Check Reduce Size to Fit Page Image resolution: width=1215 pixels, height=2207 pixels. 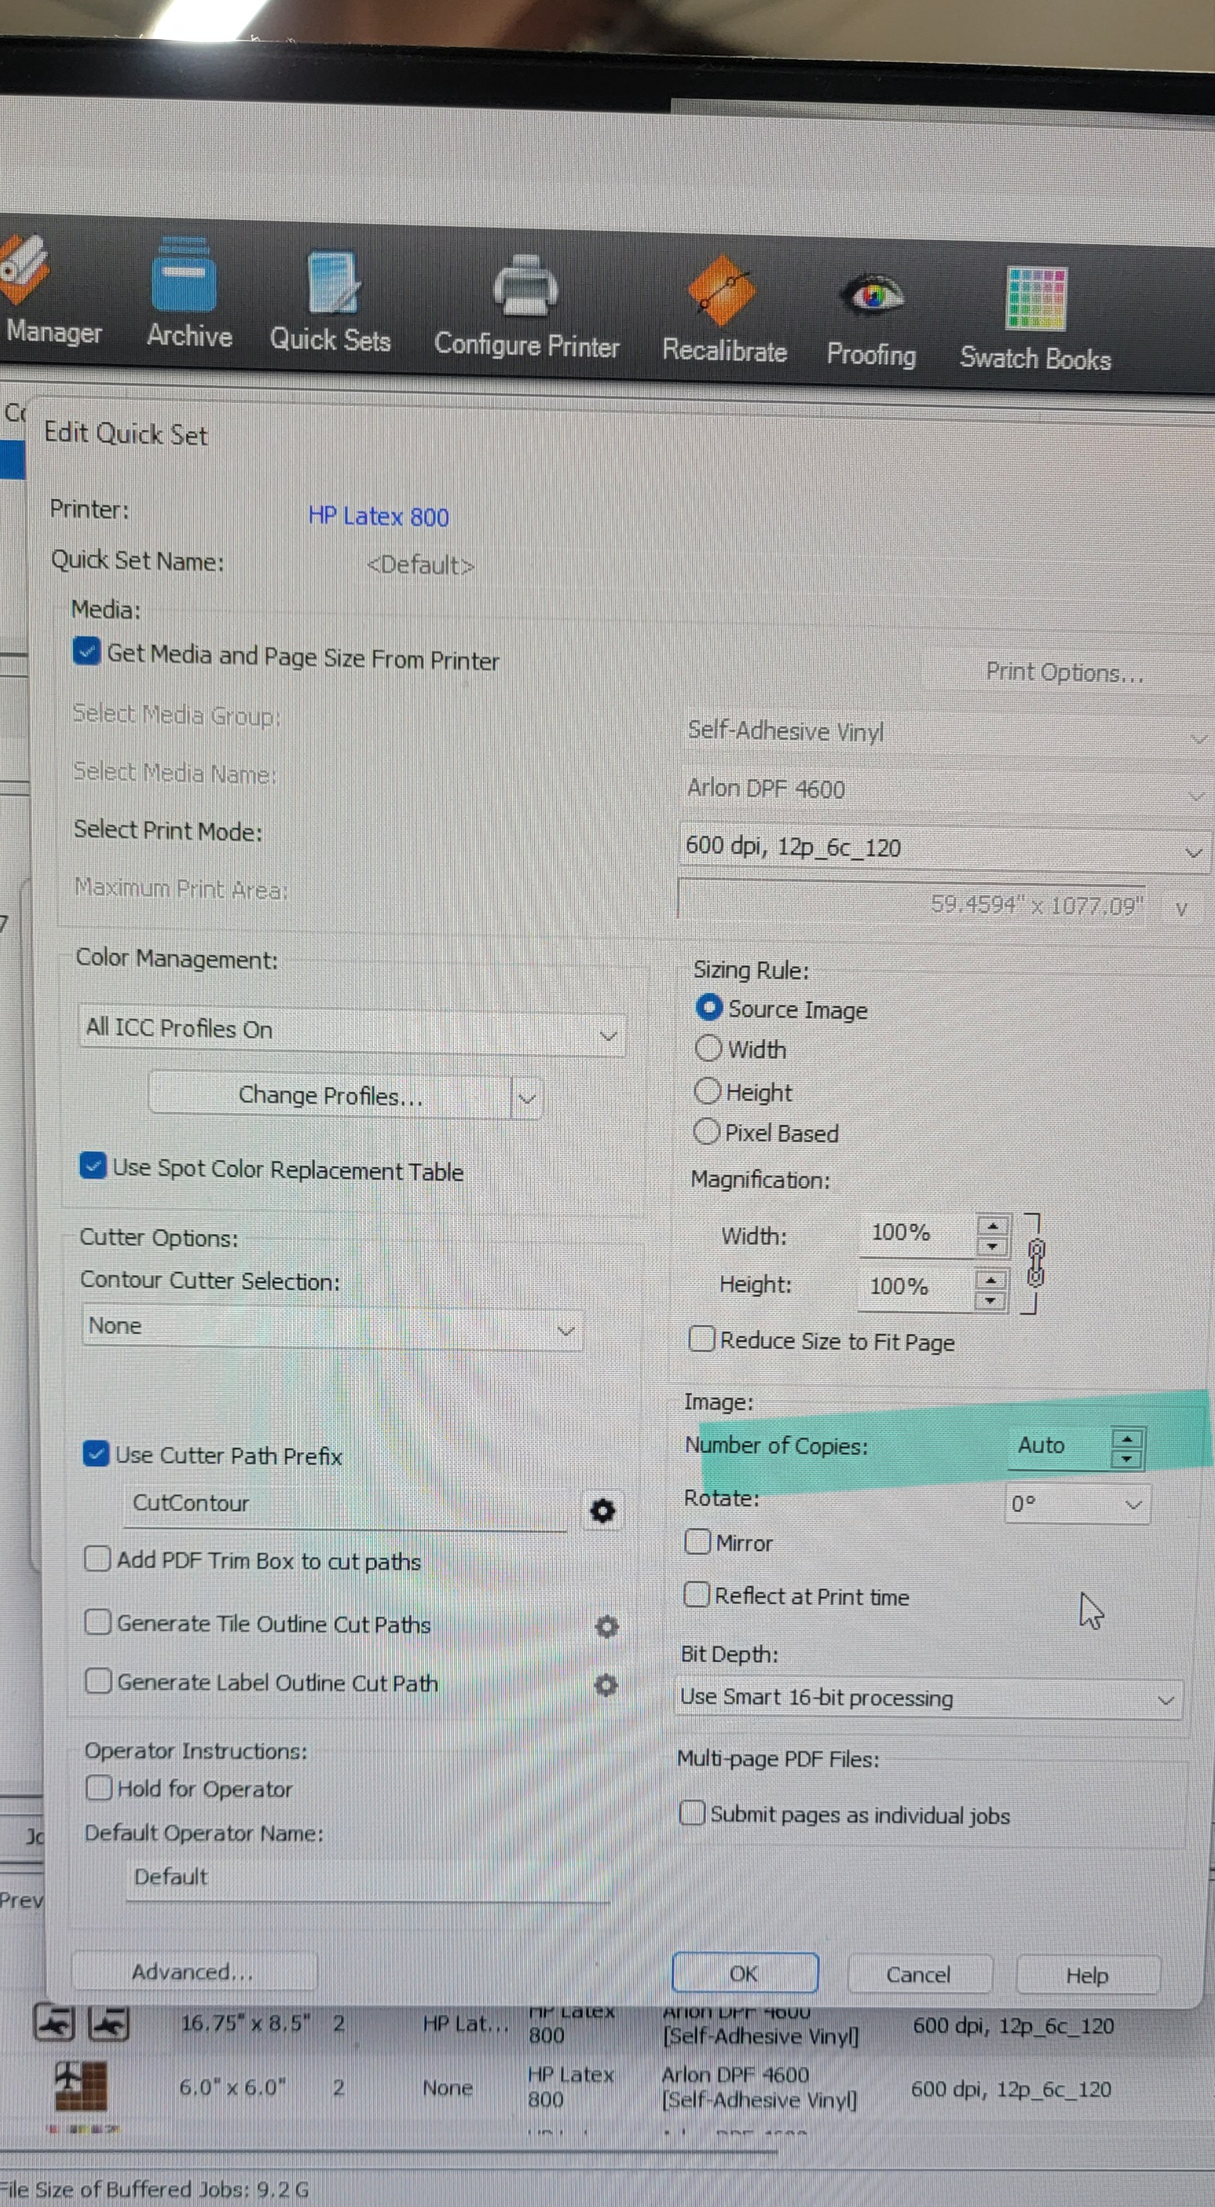(702, 1338)
